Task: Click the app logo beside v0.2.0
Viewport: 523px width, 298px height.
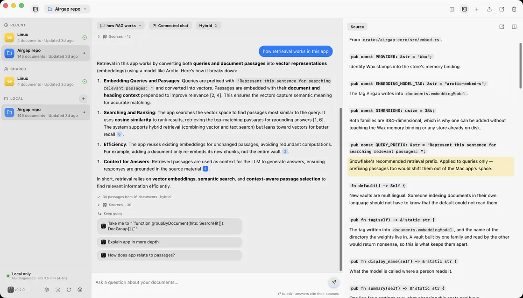Action: pyautogui.click(x=11, y=290)
